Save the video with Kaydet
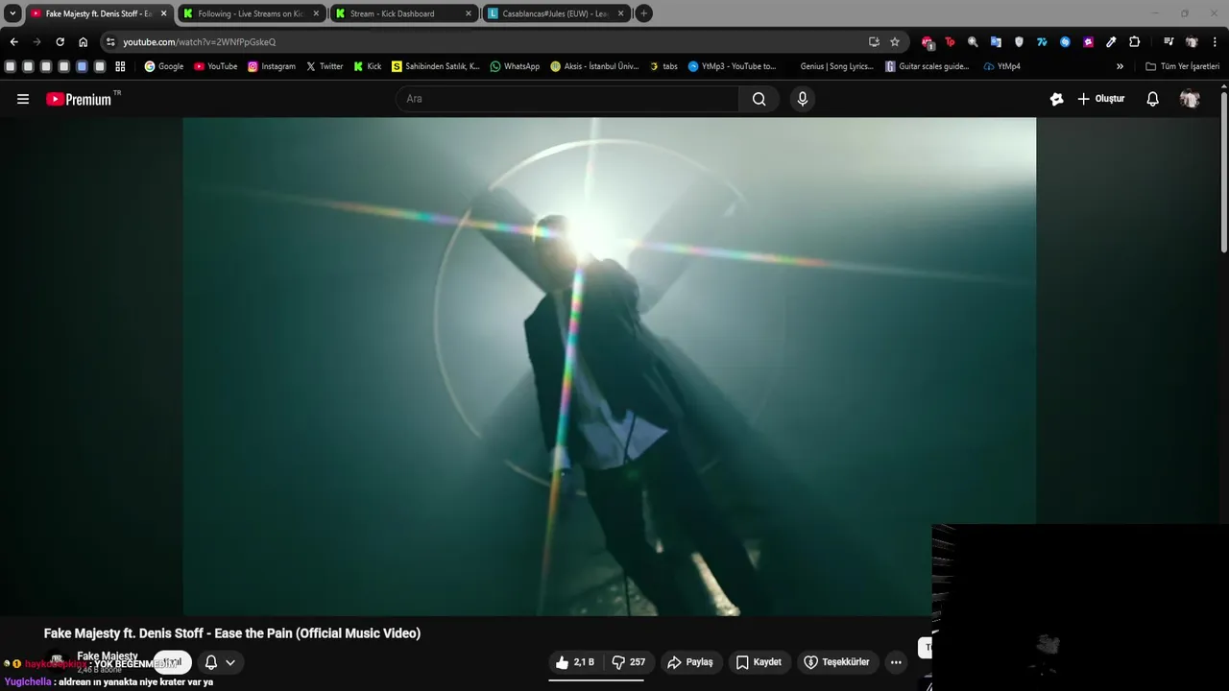The height and width of the screenshot is (691, 1229). tap(759, 662)
